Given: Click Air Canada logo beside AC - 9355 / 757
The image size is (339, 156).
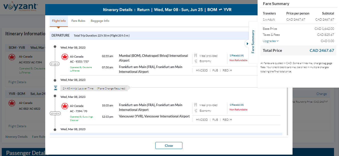Looking at the screenshot, I should tap(65, 57).
